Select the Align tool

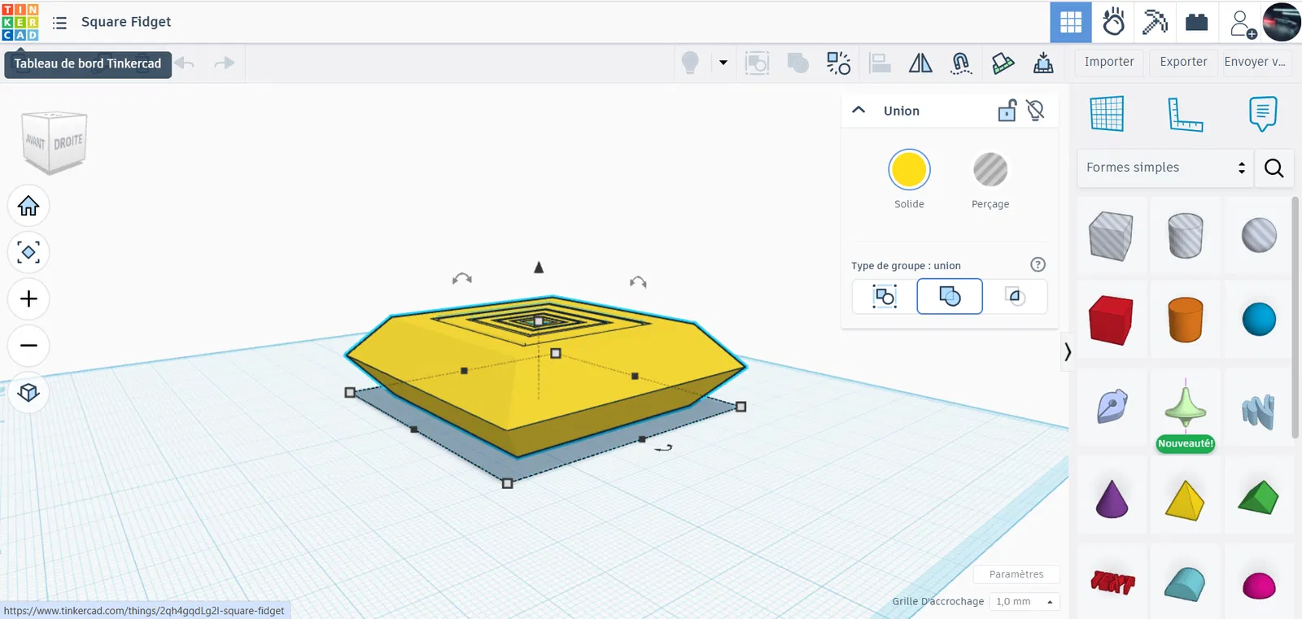[880, 63]
